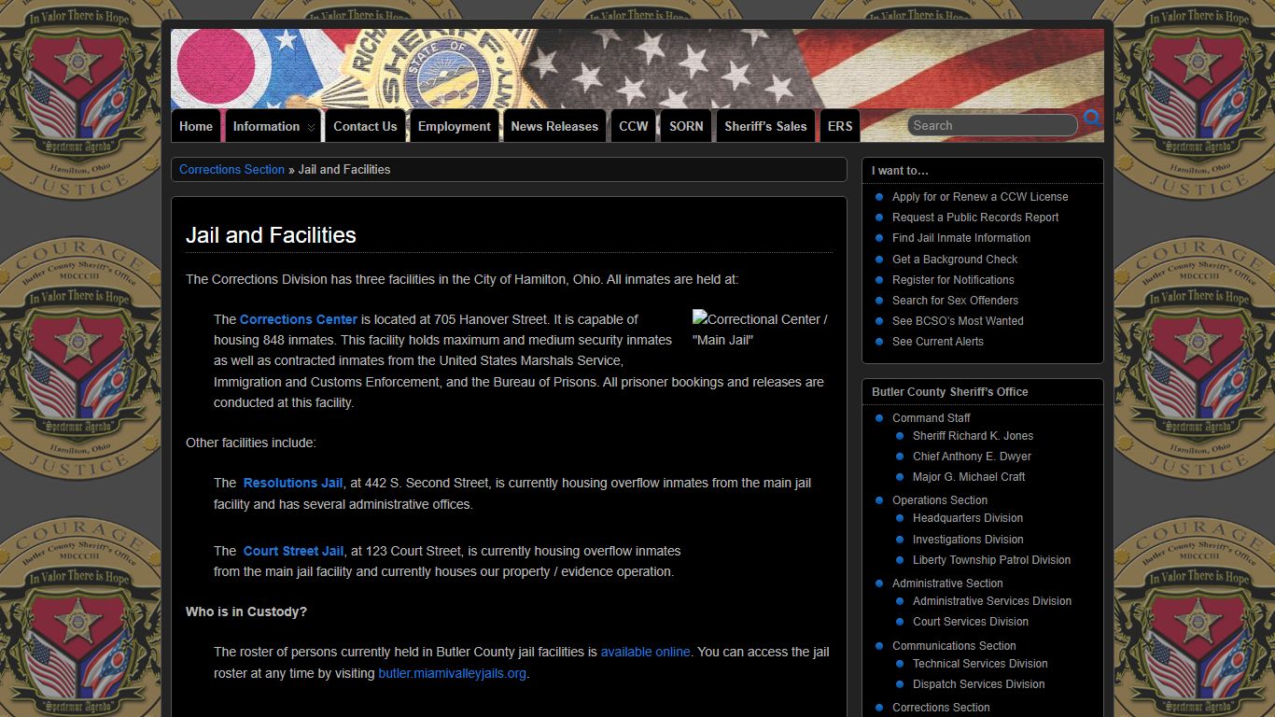This screenshot has width=1275, height=717.
Task: Expand the Information menu dropdown arrow
Action: pos(311,127)
